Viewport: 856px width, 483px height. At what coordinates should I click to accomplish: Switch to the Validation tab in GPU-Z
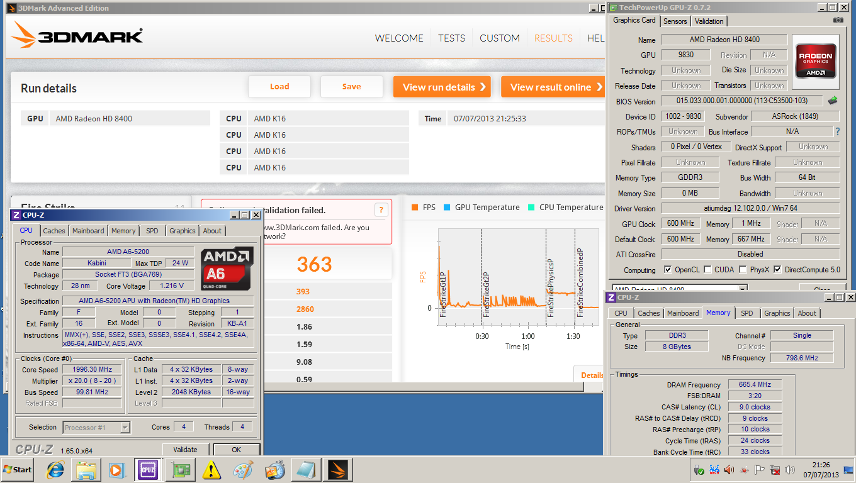[709, 21]
